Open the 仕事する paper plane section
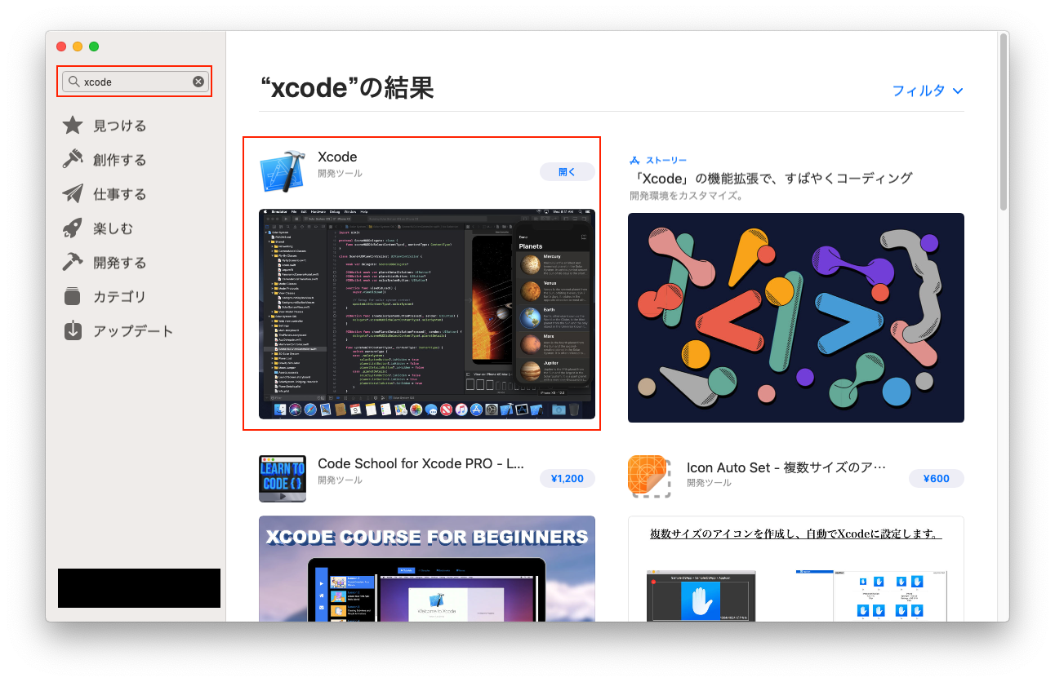The height and width of the screenshot is (682, 1055). pyautogui.click(x=72, y=194)
